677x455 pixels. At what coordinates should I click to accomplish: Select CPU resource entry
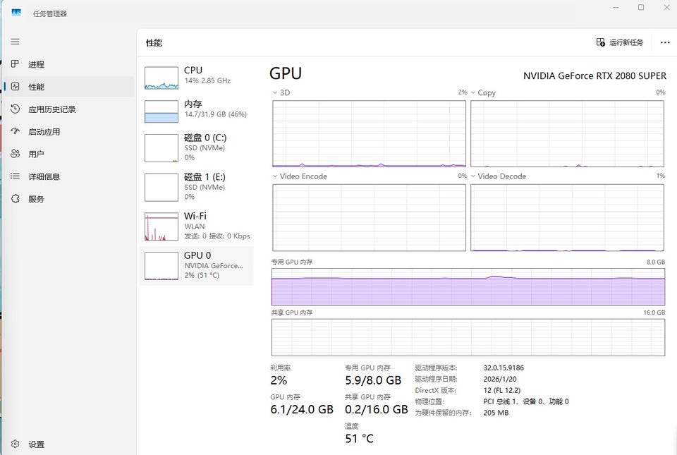click(197, 78)
